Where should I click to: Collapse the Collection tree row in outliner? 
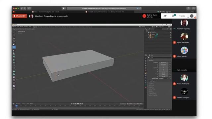[x=147, y=33]
